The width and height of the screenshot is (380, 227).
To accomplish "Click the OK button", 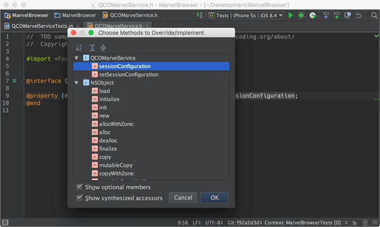I will point(214,198).
